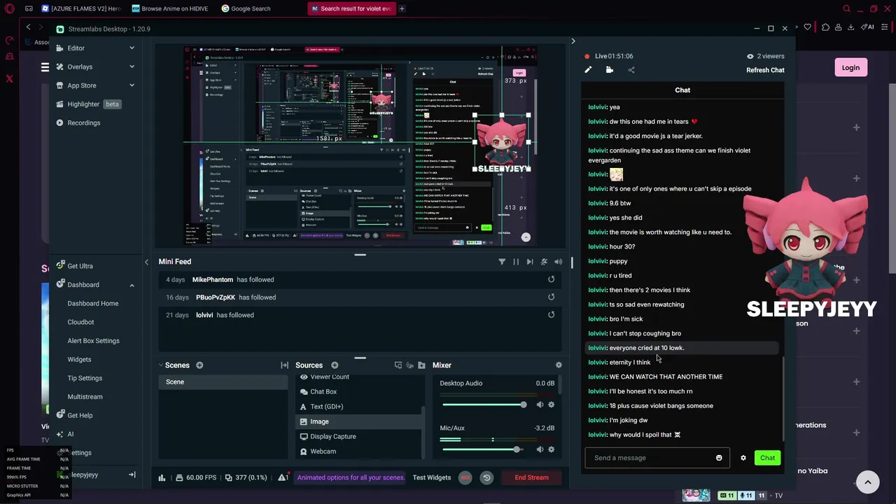Click the scene transitions icon
This screenshot has height=504, width=896.
tap(284, 365)
